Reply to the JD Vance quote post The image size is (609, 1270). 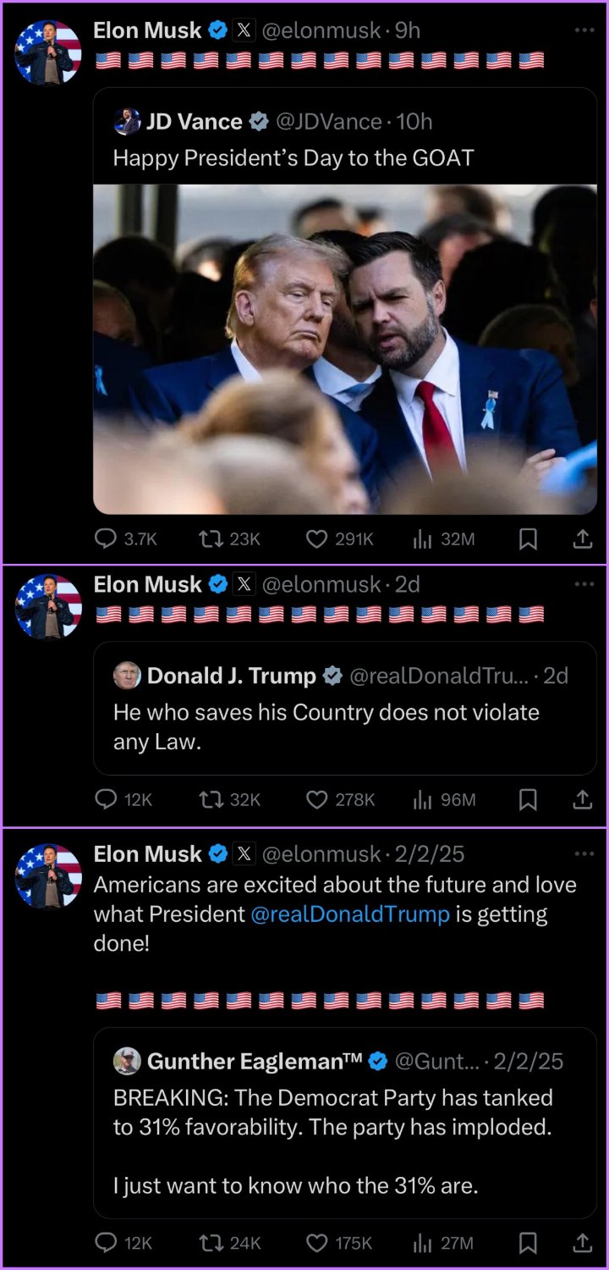point(125,539)
